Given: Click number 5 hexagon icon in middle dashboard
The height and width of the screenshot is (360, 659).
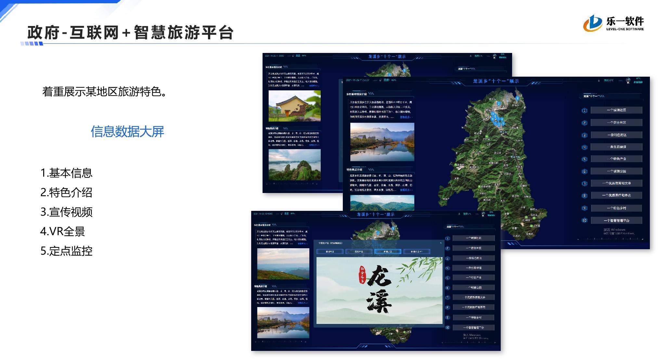Looking at the screenshot, I should coord(584,159).
